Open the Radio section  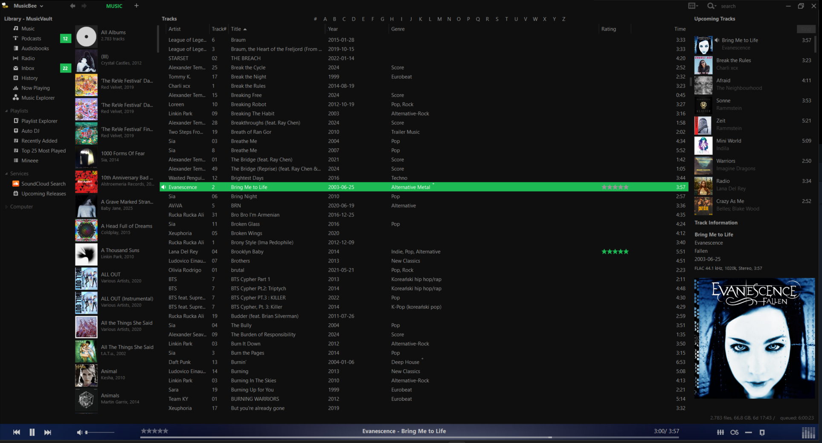(28, 58)
